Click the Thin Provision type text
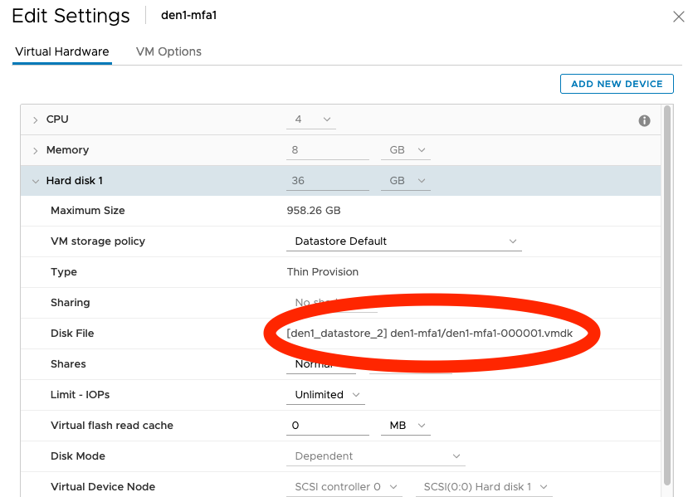 (x=323, y=272)
